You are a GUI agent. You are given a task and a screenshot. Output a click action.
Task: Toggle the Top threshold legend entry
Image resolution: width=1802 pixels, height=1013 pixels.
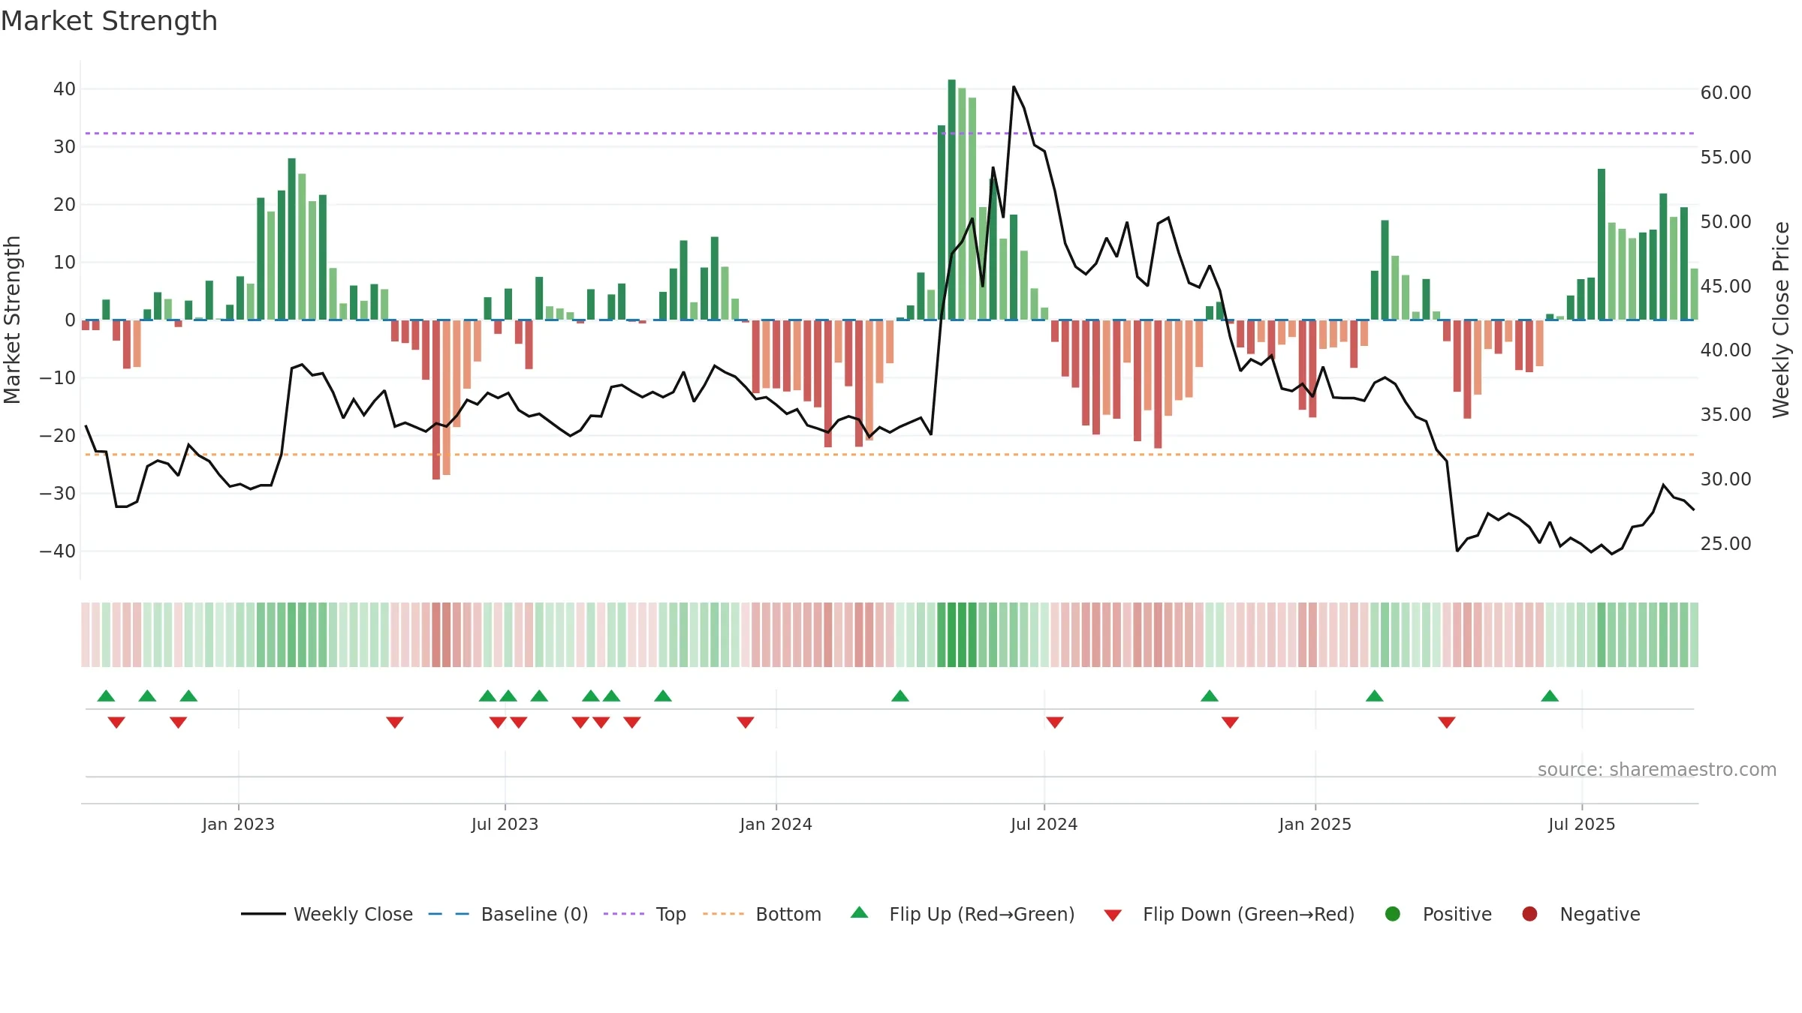click(645, 914)
